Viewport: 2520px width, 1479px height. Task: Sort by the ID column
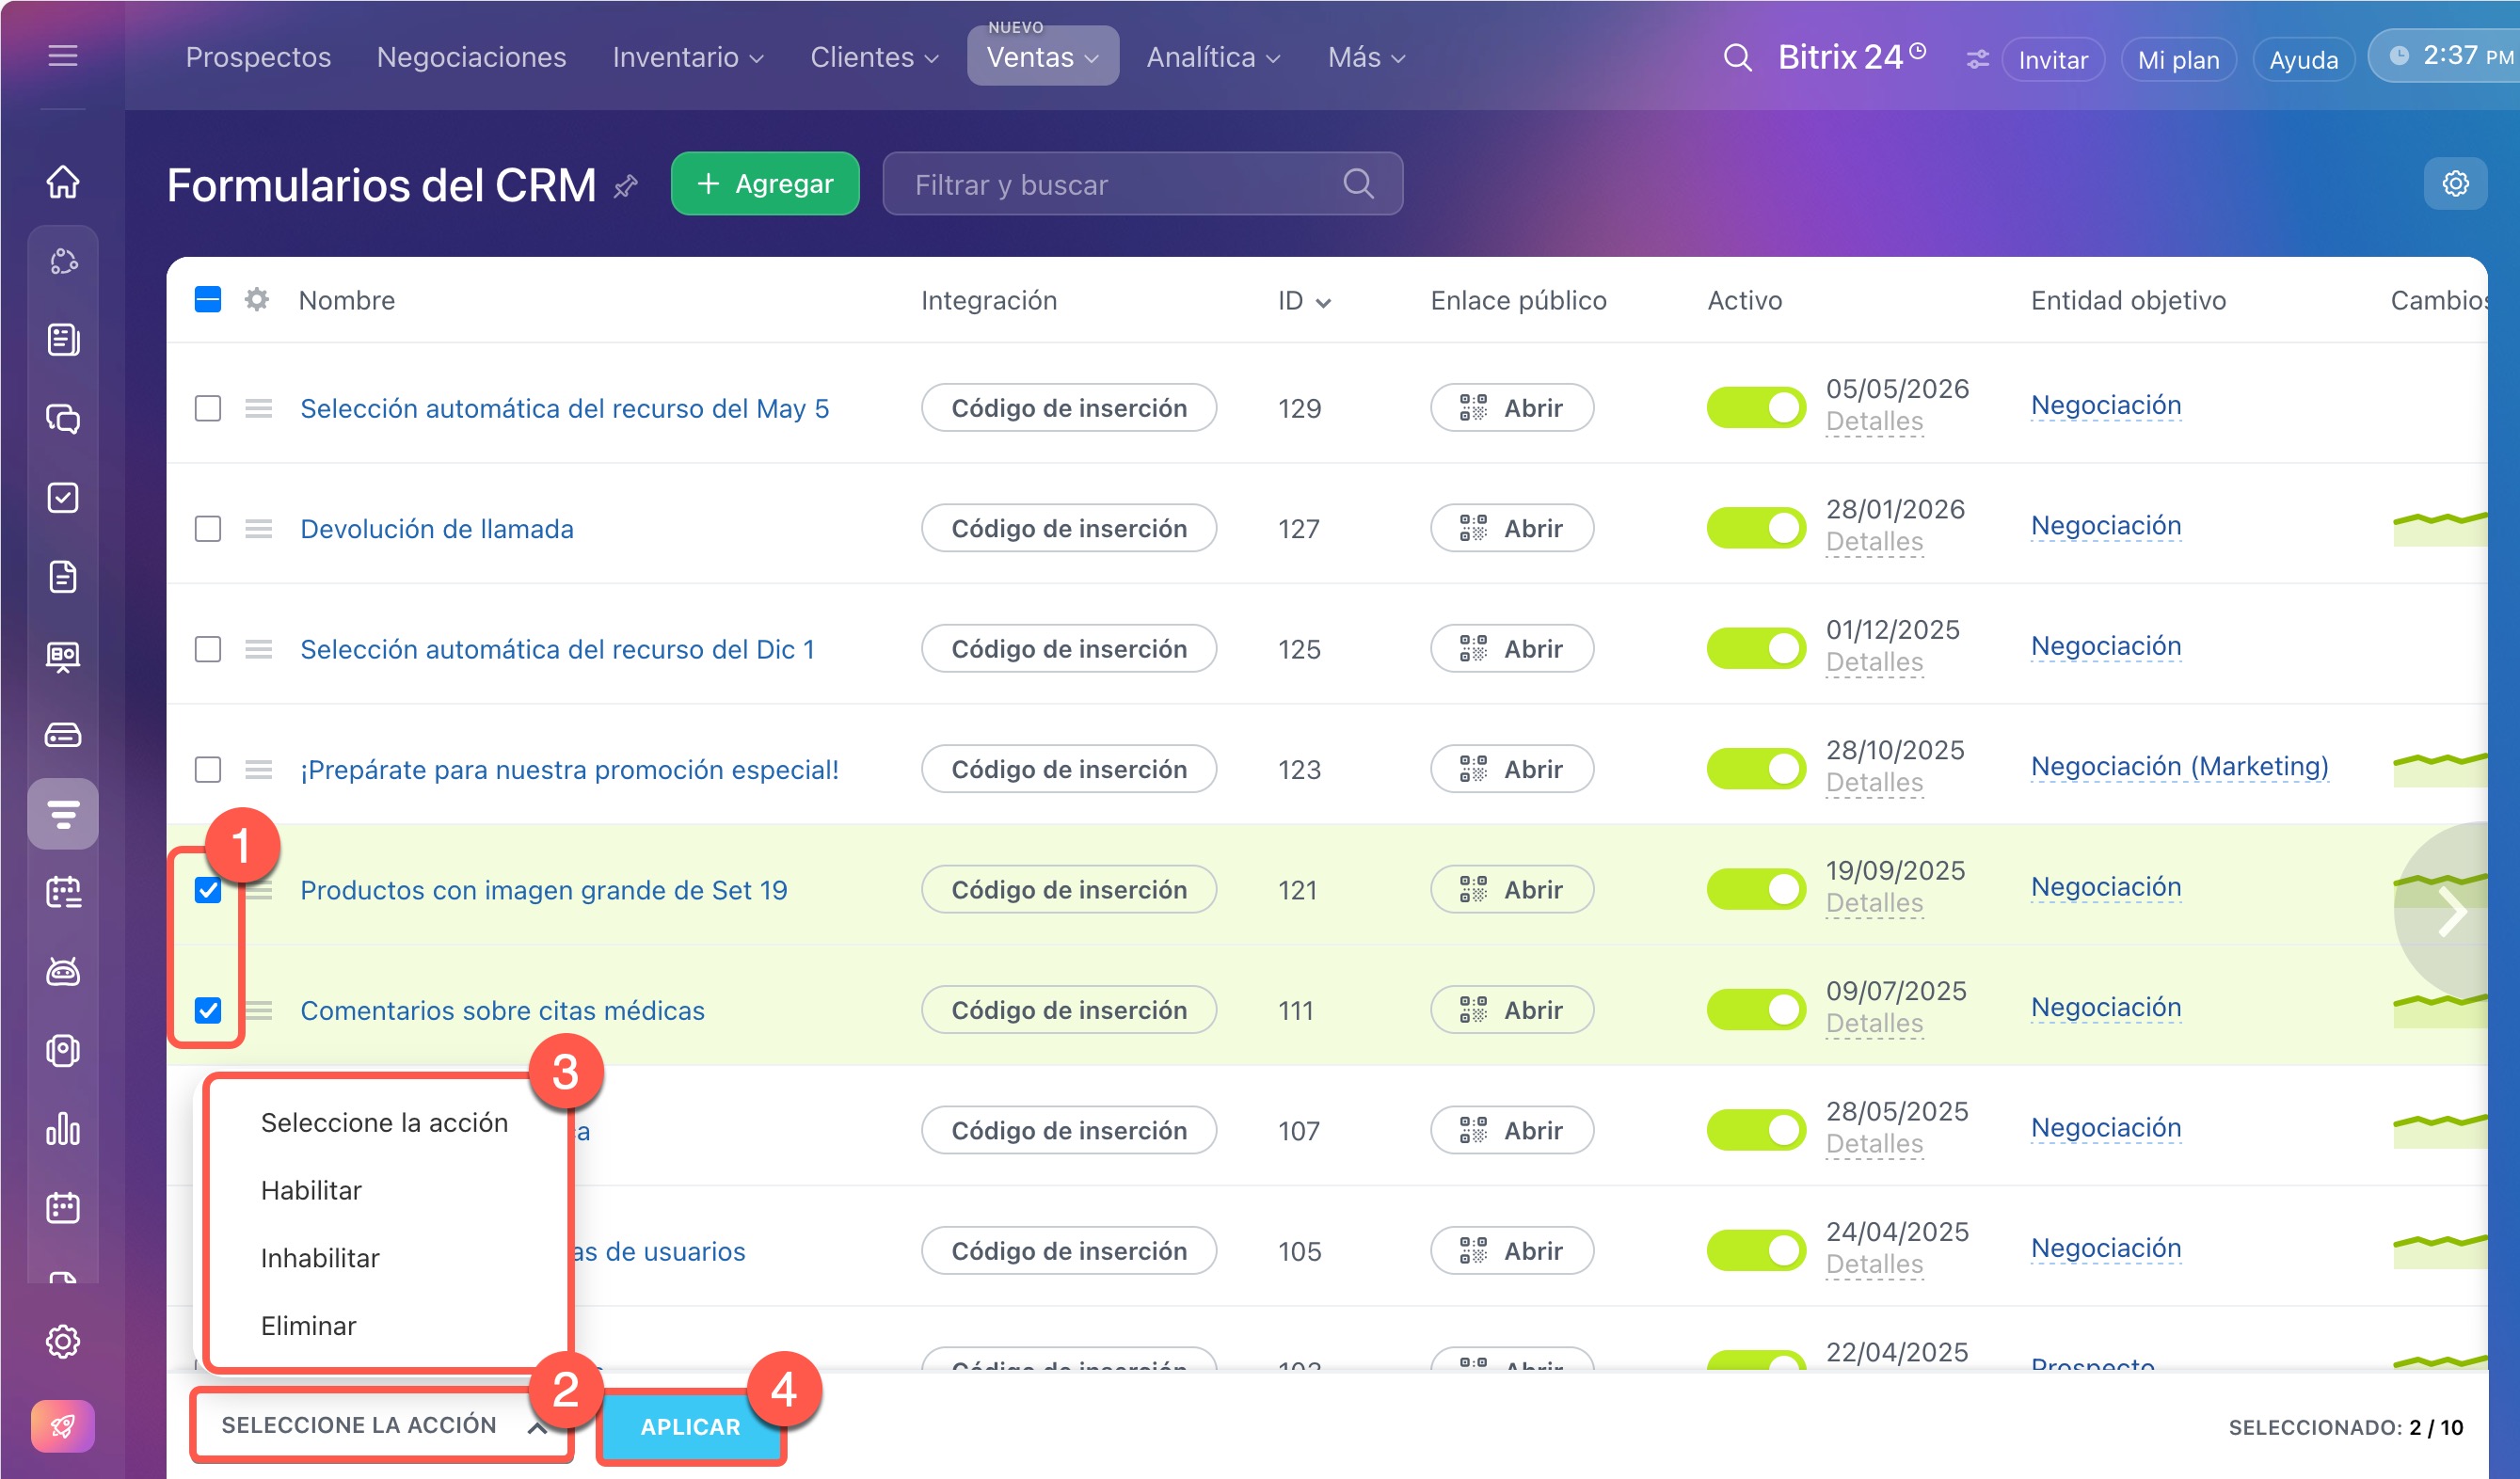1304,301
